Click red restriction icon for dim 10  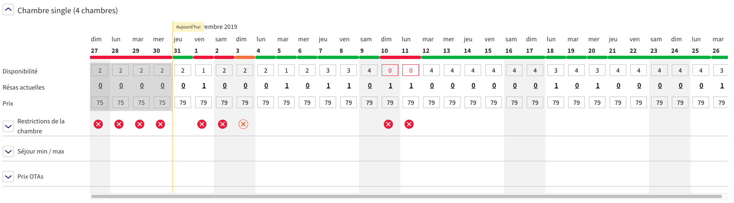pyautogui.click(x=388, y=124)
